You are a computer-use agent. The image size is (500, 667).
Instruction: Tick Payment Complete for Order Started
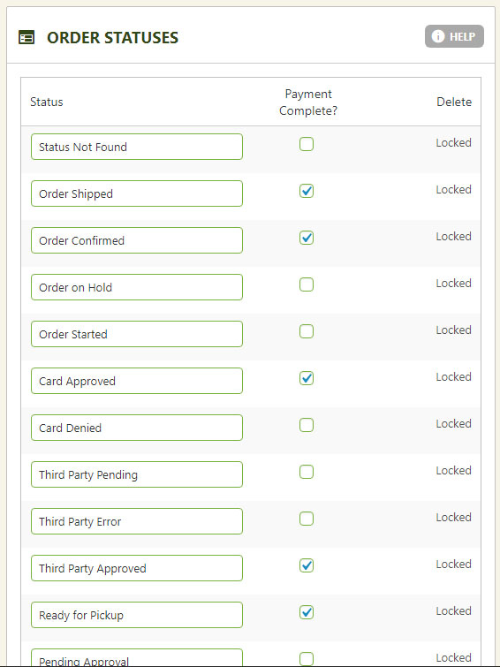(307, 331)
